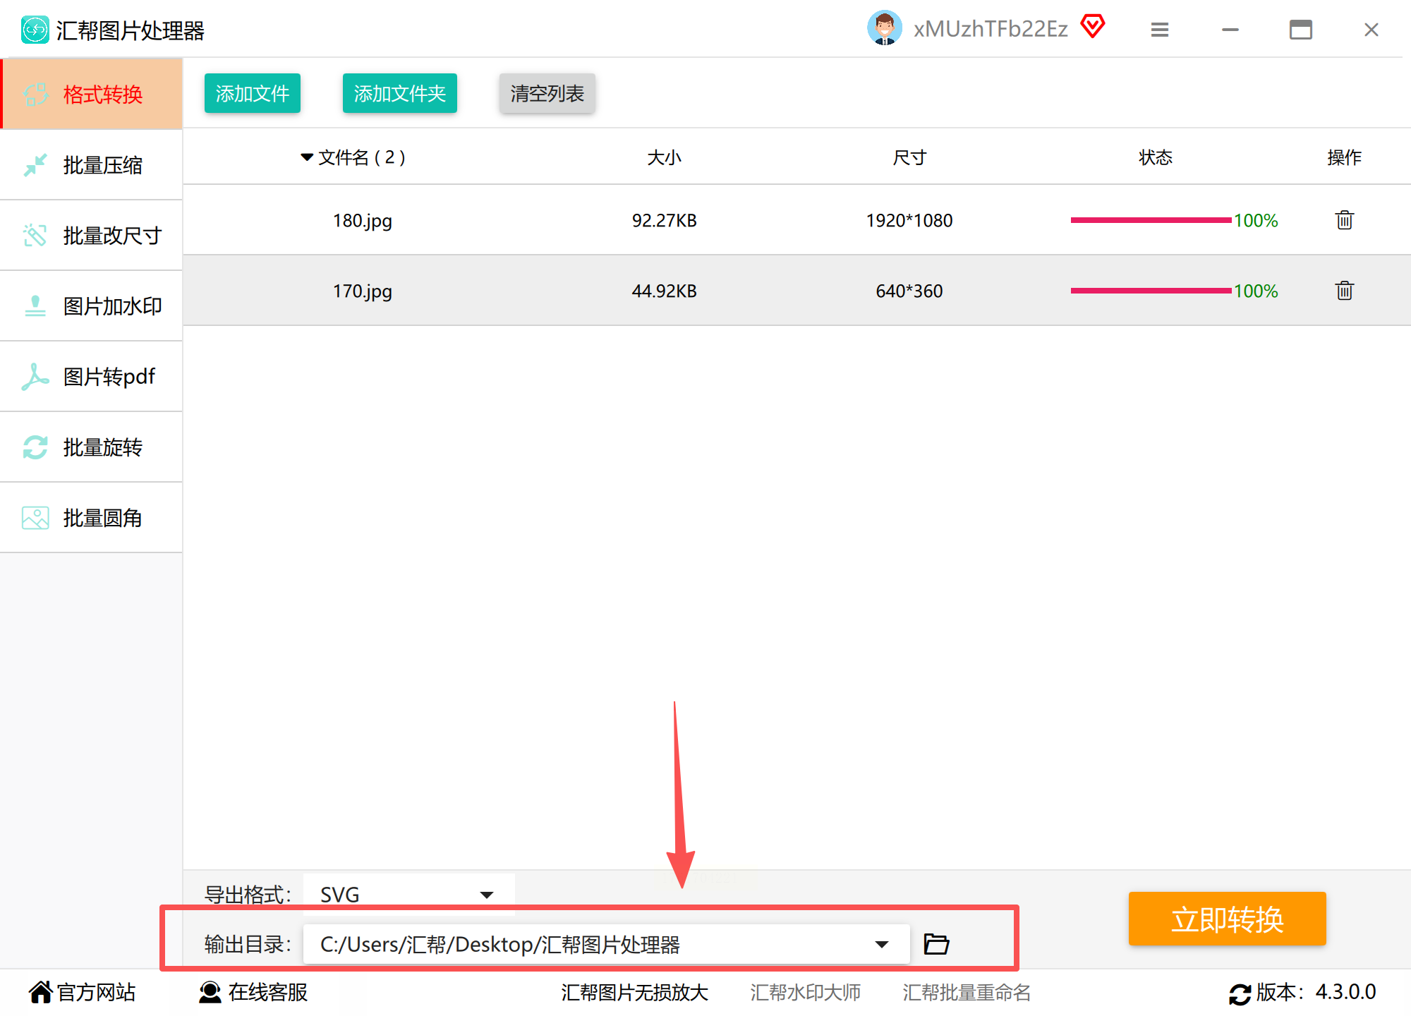Click the red VIP diamond icon
Image resolution: width=1411 pixels, height=1016 pixels.
click(x=1092, y=28)
